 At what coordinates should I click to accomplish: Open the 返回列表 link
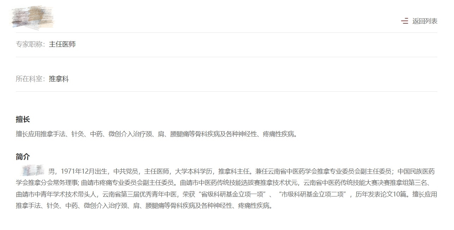coord(425,21)
